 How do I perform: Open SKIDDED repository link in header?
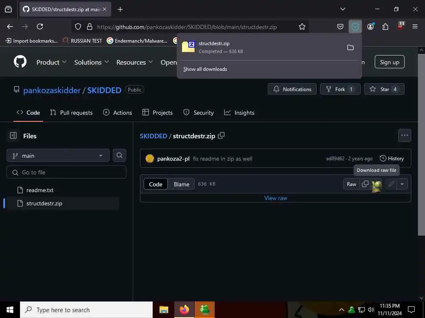[x=104, y=90]
